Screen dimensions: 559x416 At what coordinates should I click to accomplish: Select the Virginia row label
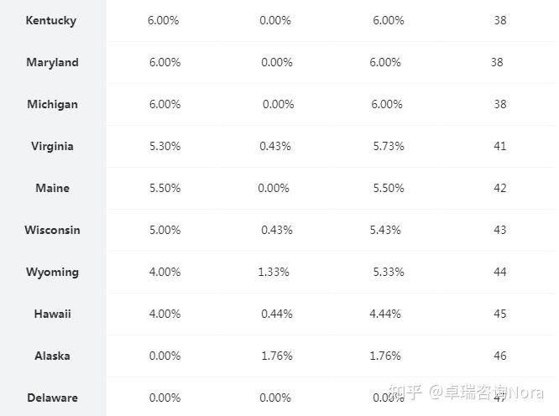[x=52, y=146]
